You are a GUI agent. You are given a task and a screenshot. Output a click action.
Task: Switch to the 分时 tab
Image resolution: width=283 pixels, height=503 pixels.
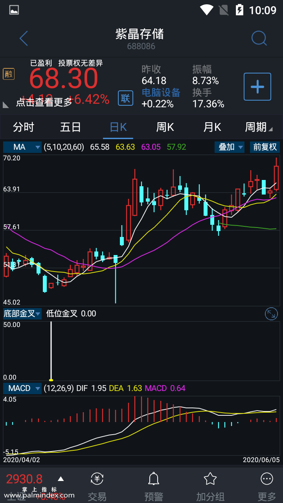pyautogui.click(x=24, y=127)
